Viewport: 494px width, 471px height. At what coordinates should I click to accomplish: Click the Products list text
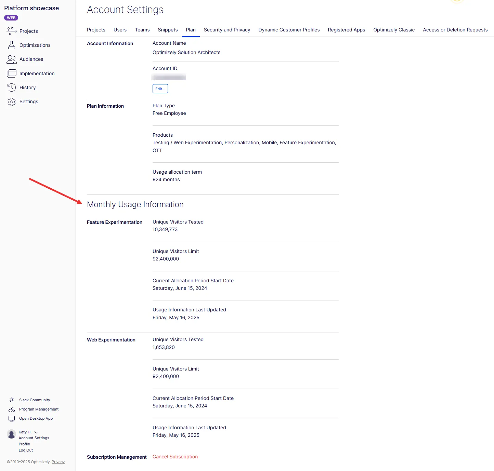coord(244,147)
